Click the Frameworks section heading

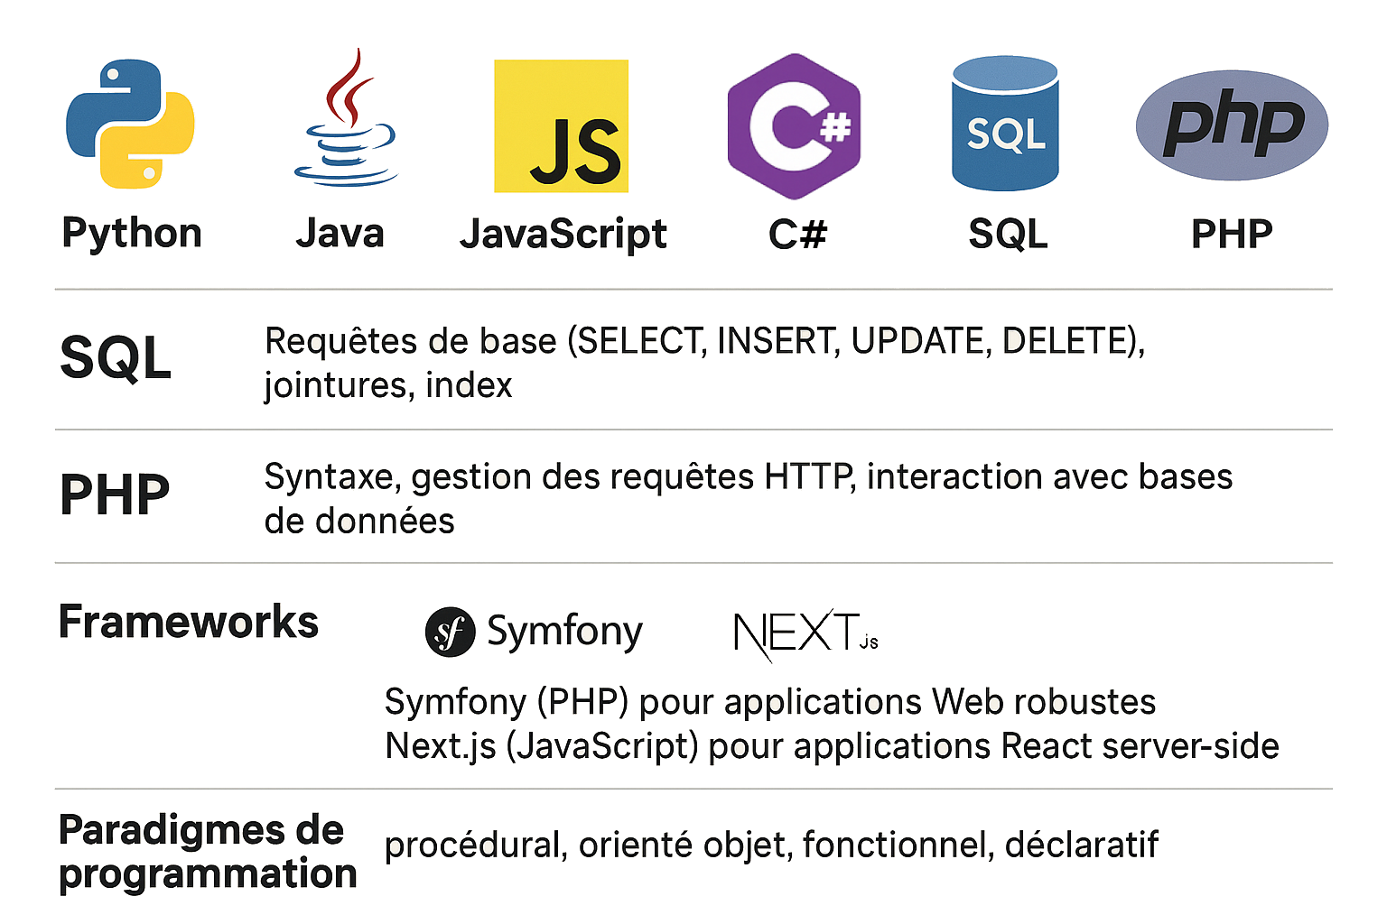pyautogui.click(x=189, y=622)
